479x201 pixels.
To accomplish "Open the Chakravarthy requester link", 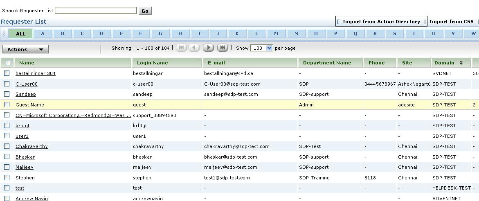I will point(31,146).
